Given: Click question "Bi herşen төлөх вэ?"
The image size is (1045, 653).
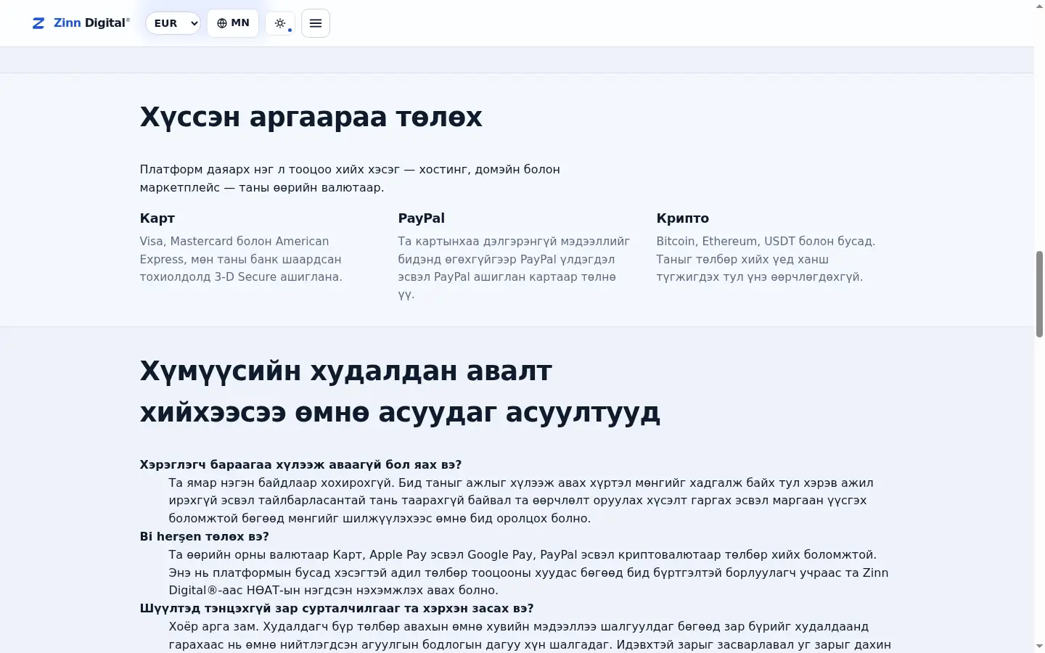Looking at the screenshot, I should [205, 536].
